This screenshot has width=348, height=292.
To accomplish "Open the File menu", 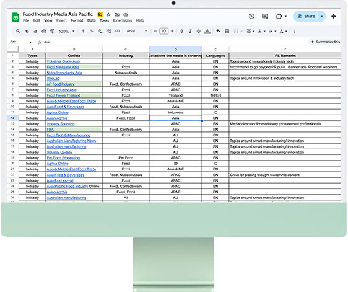I will (x=26, y=20).
